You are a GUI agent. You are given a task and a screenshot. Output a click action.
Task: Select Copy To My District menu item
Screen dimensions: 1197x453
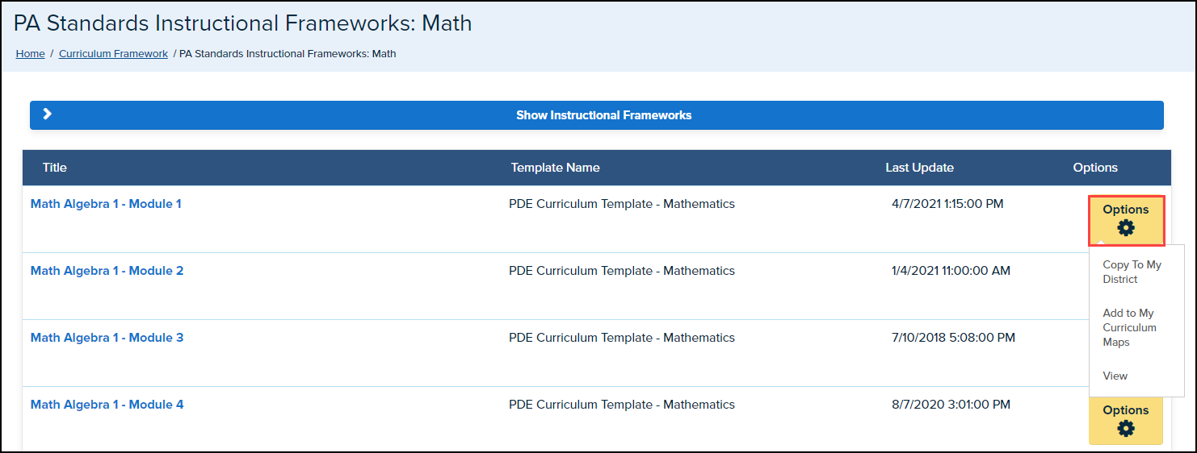1132,272
